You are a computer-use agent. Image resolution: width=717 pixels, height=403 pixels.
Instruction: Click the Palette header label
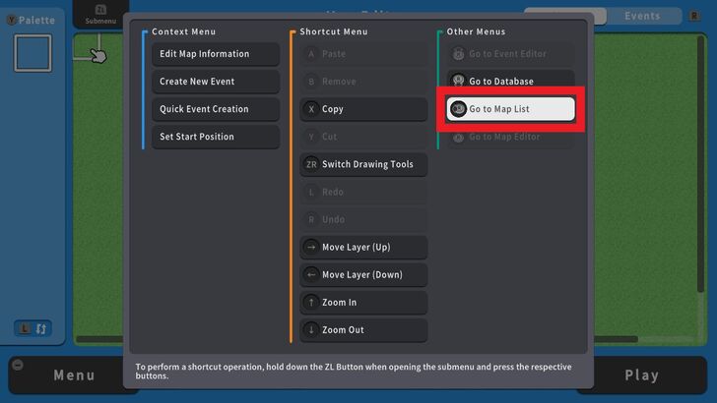click(36, 20)
